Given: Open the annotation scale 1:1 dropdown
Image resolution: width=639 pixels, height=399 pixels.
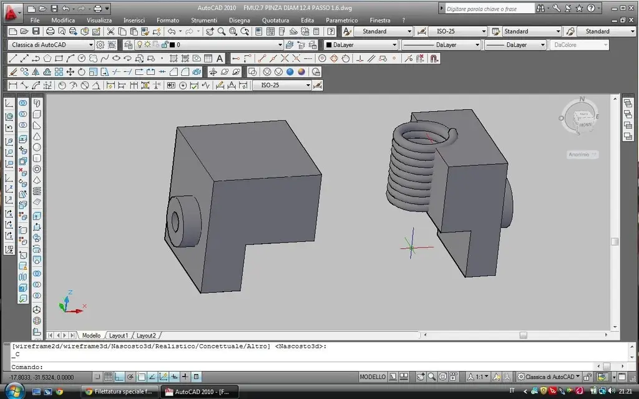Looking at the screenshot, I should (477, 377).
